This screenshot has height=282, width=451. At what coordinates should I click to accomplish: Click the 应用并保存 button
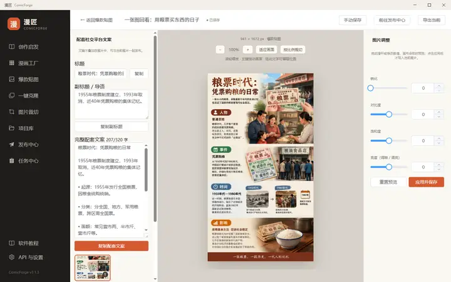click(427, 182)
